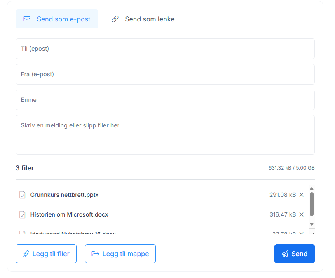Viewport: 335px width, 278px height.
Task: Click the envelope icon in email tab
Action: 27,19
